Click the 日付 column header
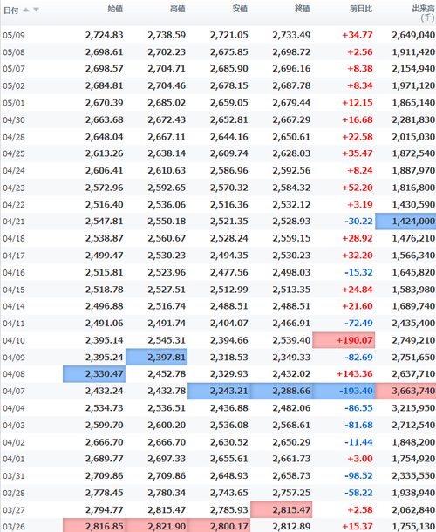Screen dimensions: 436x532 point(10,10)
